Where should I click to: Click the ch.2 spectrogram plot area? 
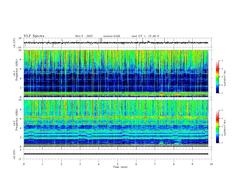[116, 123]
